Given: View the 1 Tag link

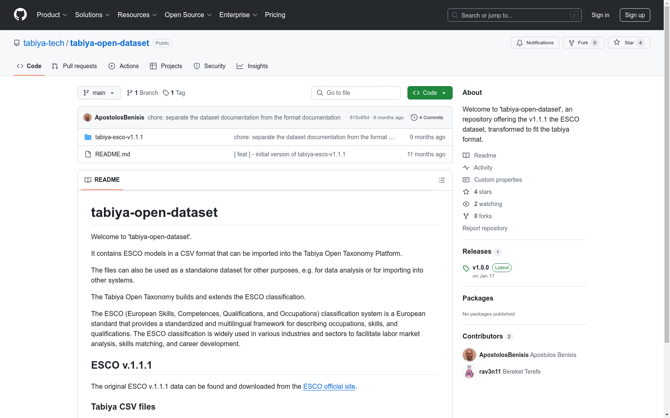Looking at the screenshot, I should [174, 93].
